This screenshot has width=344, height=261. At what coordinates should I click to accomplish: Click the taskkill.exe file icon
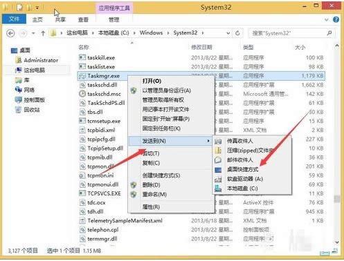82,57
